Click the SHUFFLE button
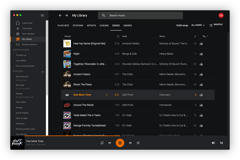Viewport: 240px width, 160px height. [x=216, y=24]
